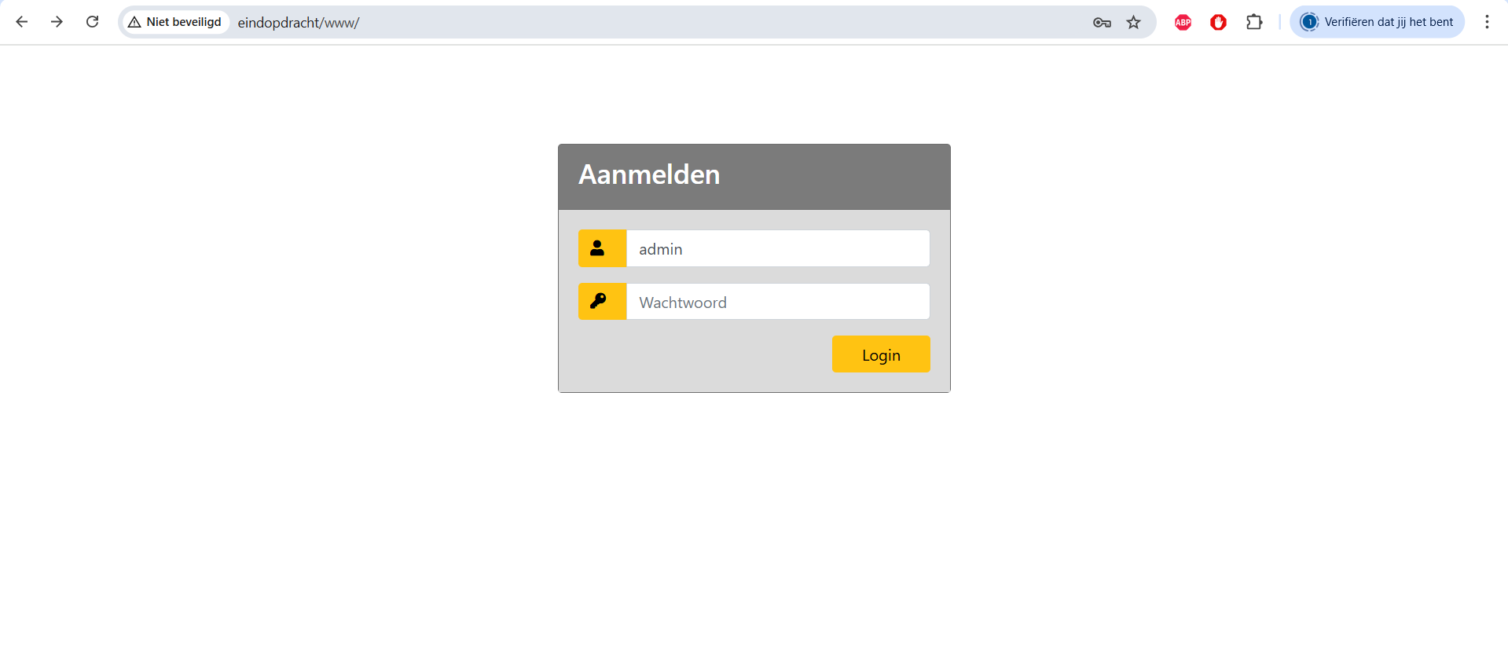Image resolution: width=1508 pixels, height=664 pixels.
Task: Click 'Verifiëren dat jij het bent' profile button
Action: click(1377, 22)
